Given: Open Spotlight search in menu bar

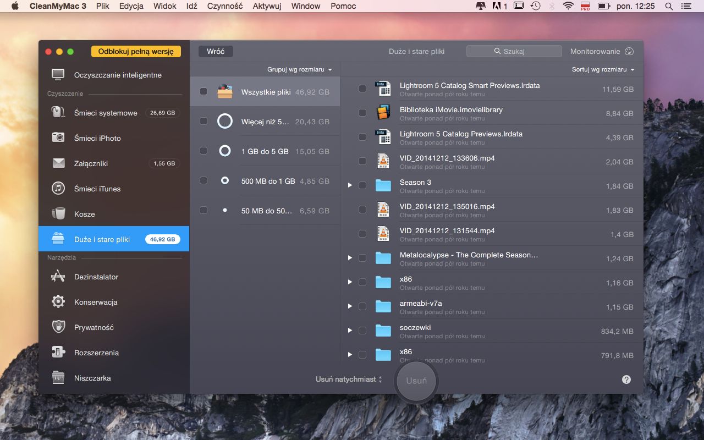Looking at the screenshot, I should click(x=669, y=6).
